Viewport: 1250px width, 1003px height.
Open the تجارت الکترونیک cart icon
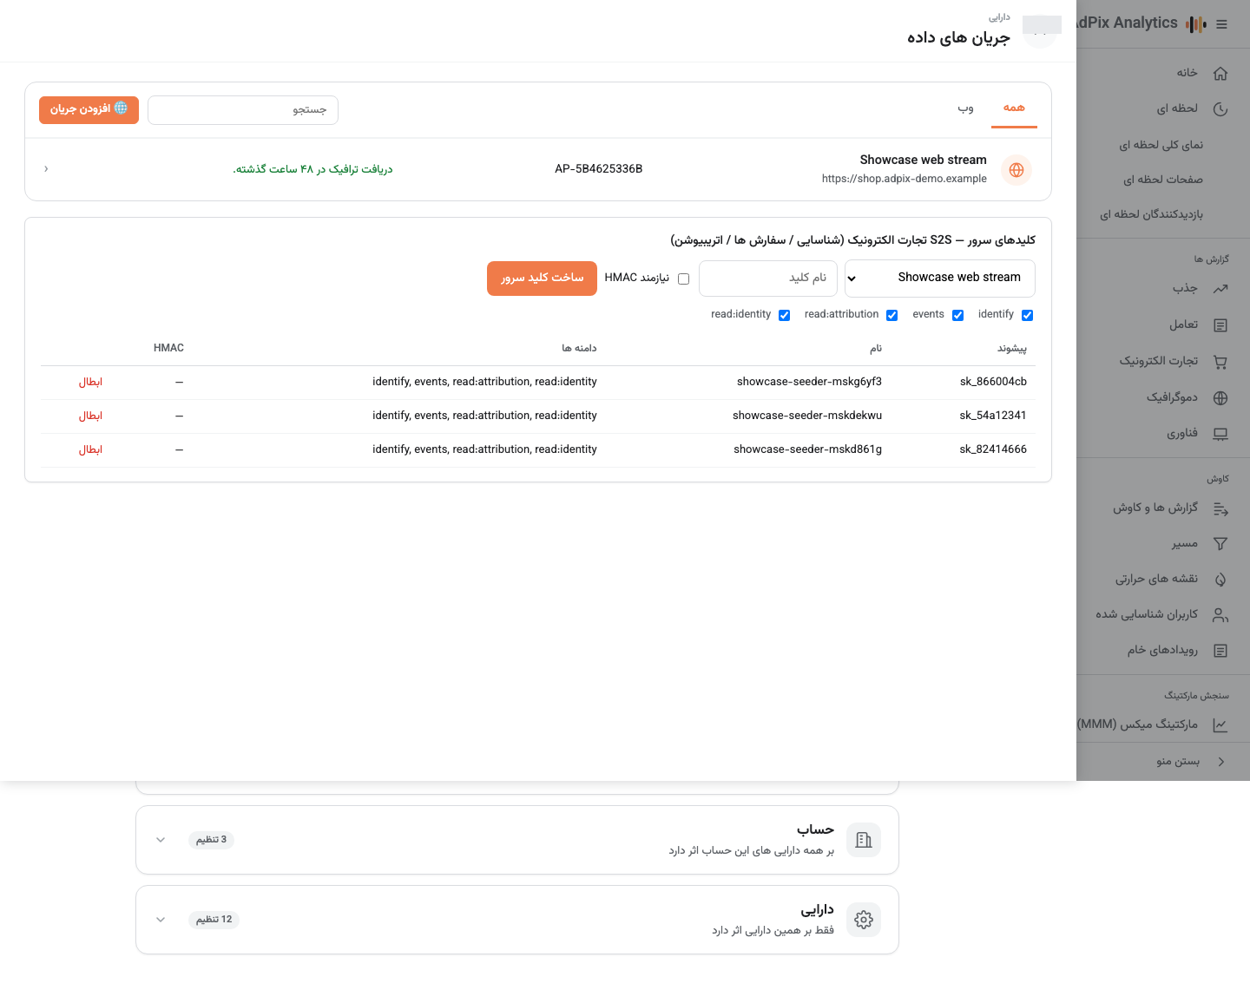(1220, 362)
